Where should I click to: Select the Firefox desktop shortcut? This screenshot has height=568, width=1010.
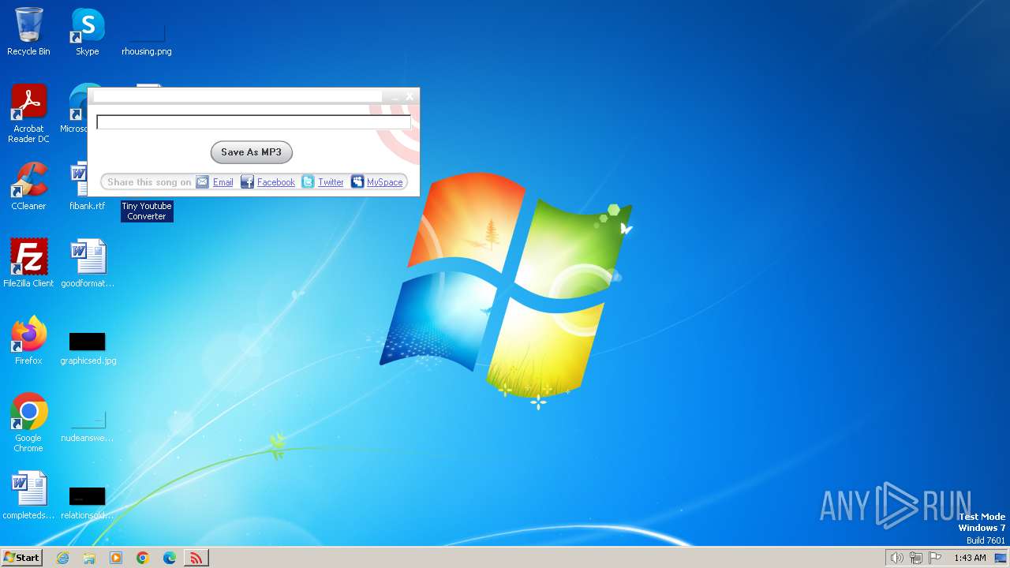click(28, 341)
